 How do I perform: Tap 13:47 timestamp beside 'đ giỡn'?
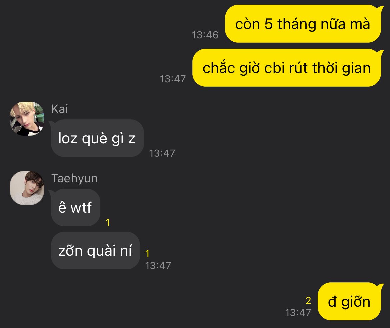298,313
